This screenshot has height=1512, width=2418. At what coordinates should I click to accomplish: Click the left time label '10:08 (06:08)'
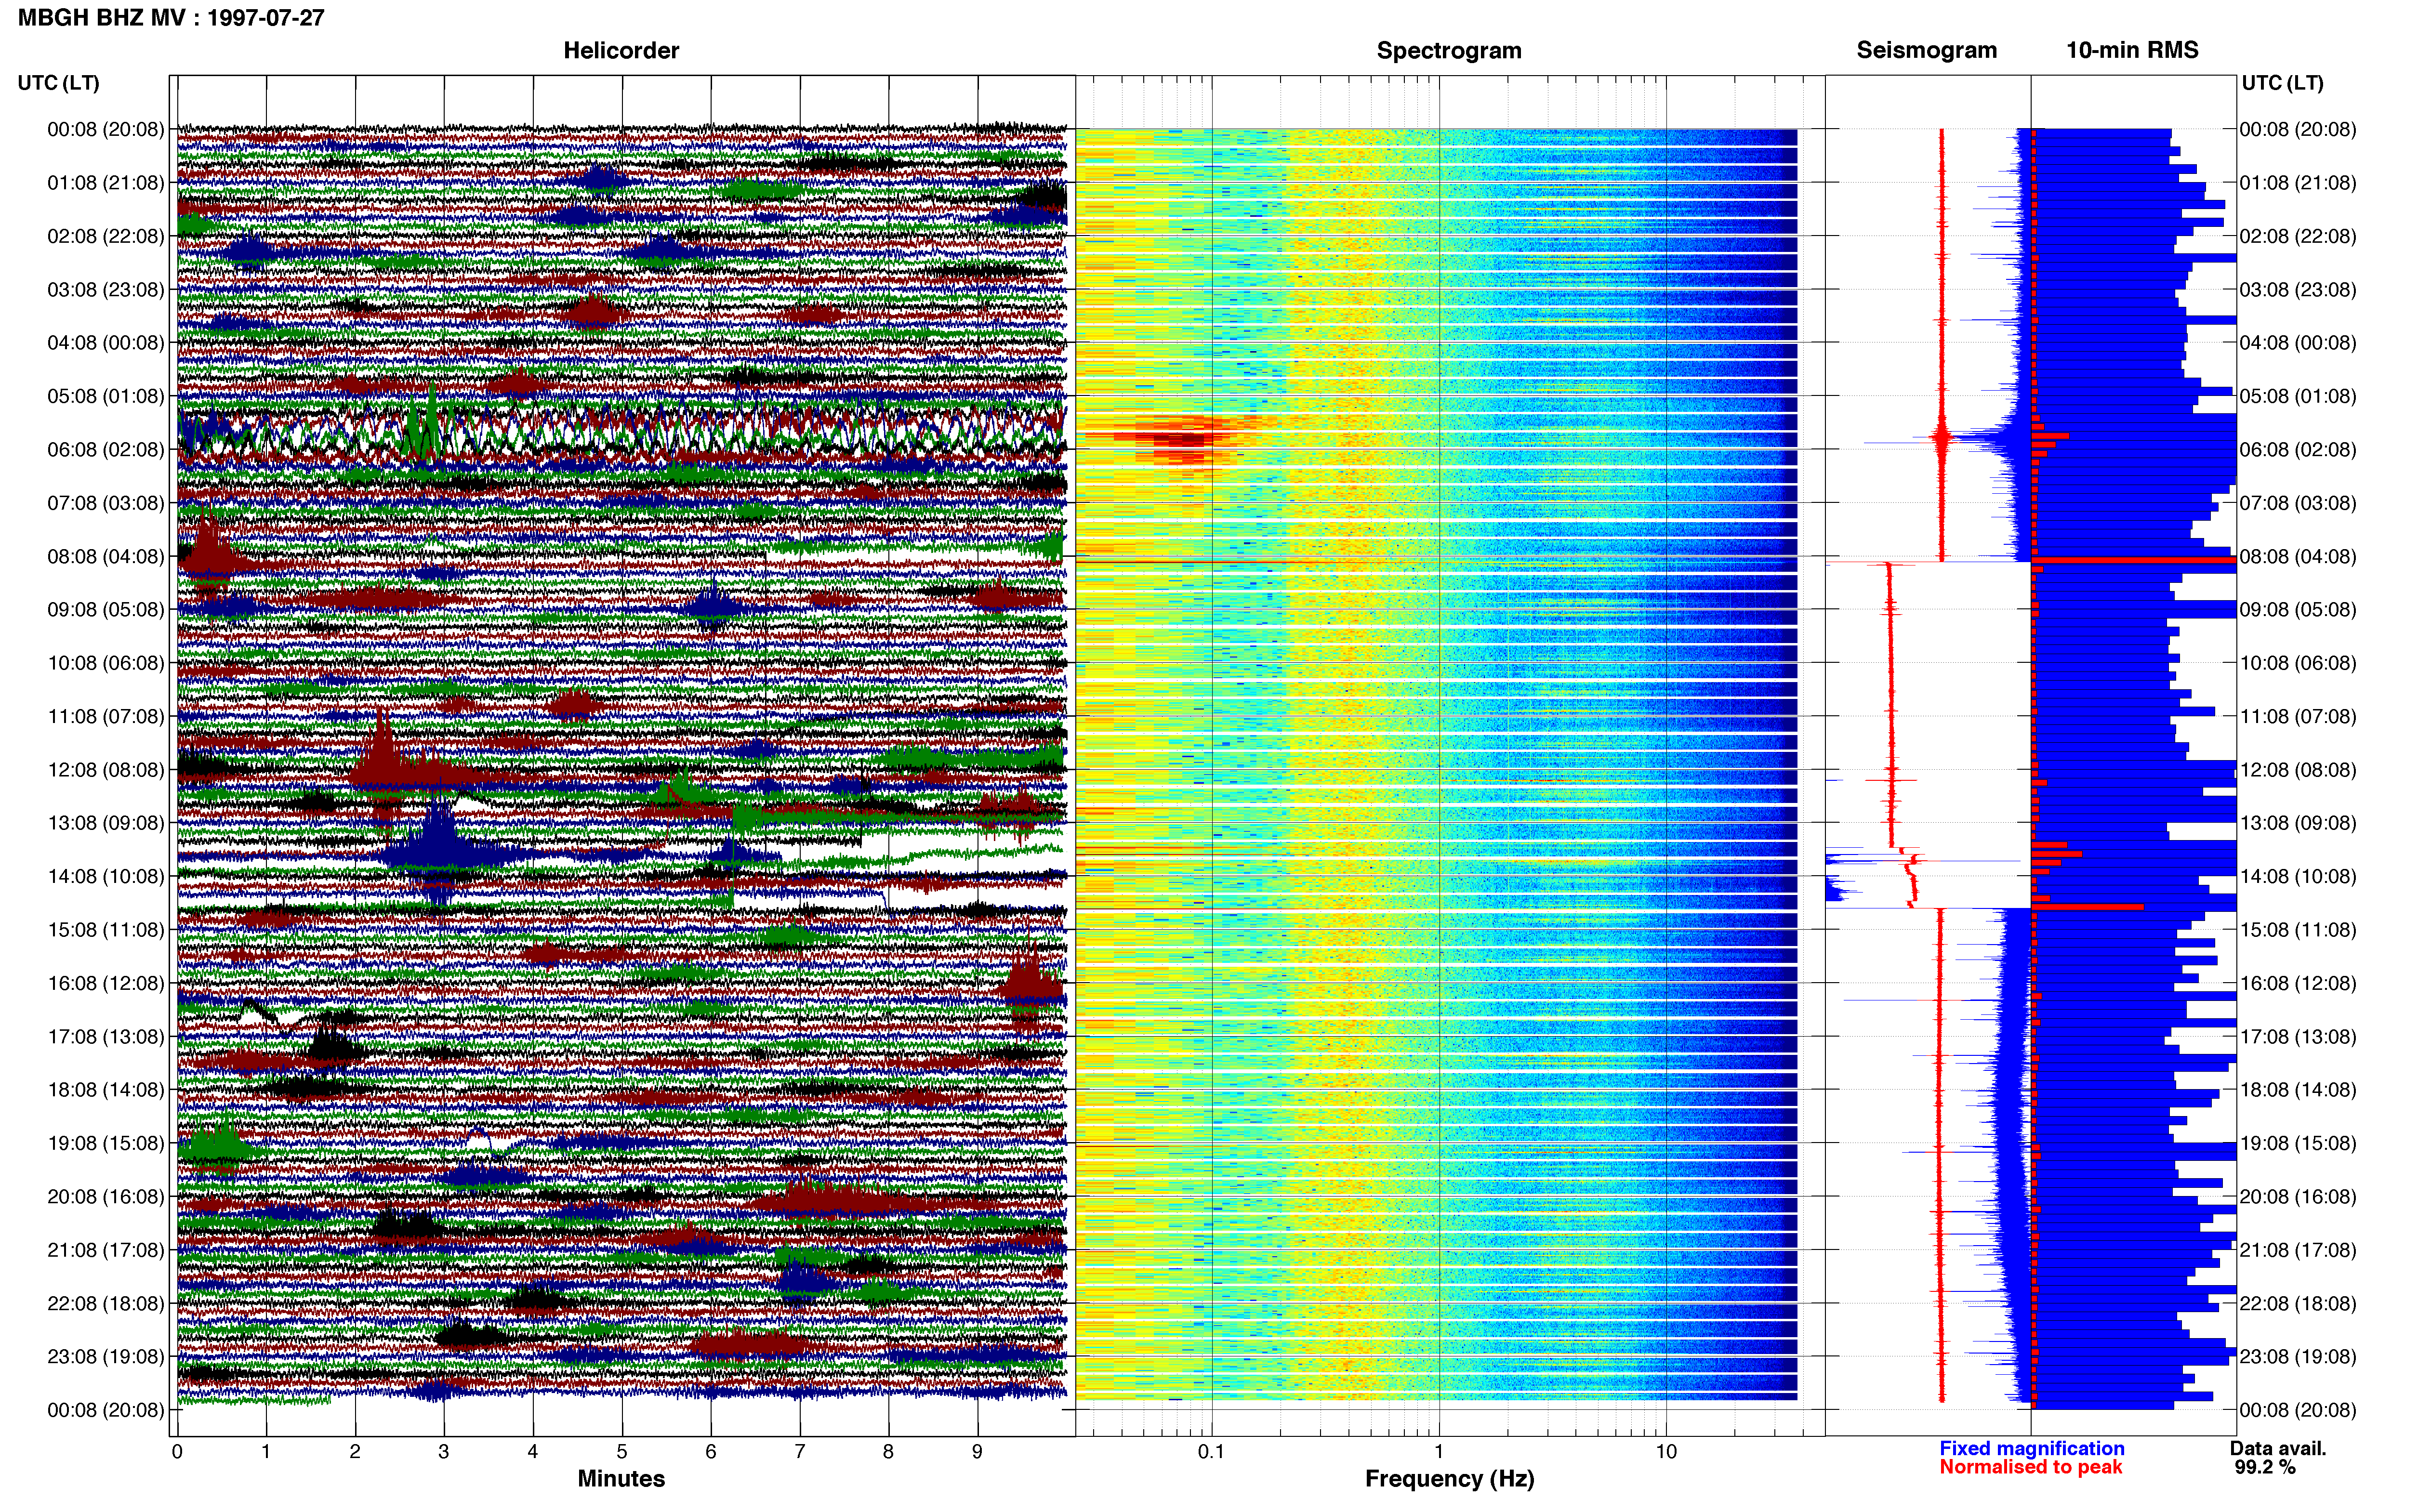105,663
